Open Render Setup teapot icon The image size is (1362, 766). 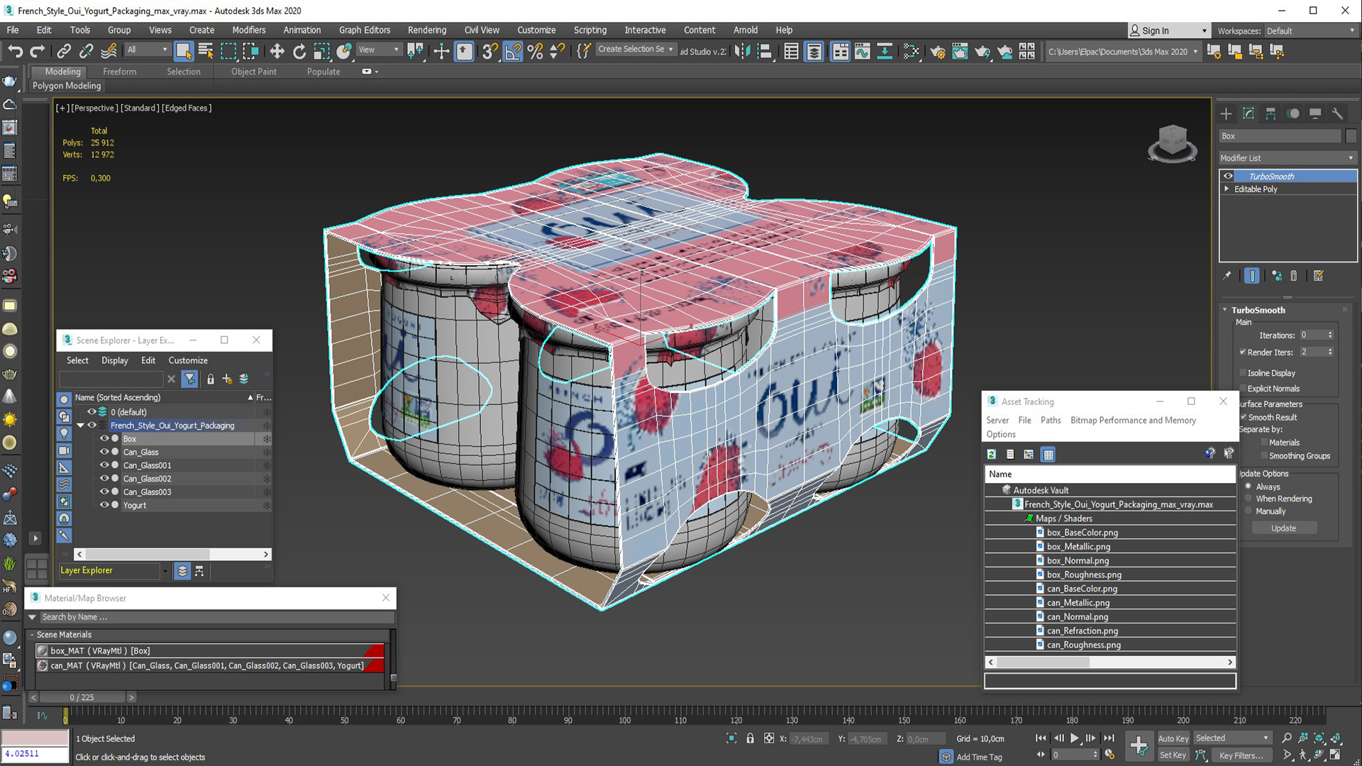pos(938,51)
